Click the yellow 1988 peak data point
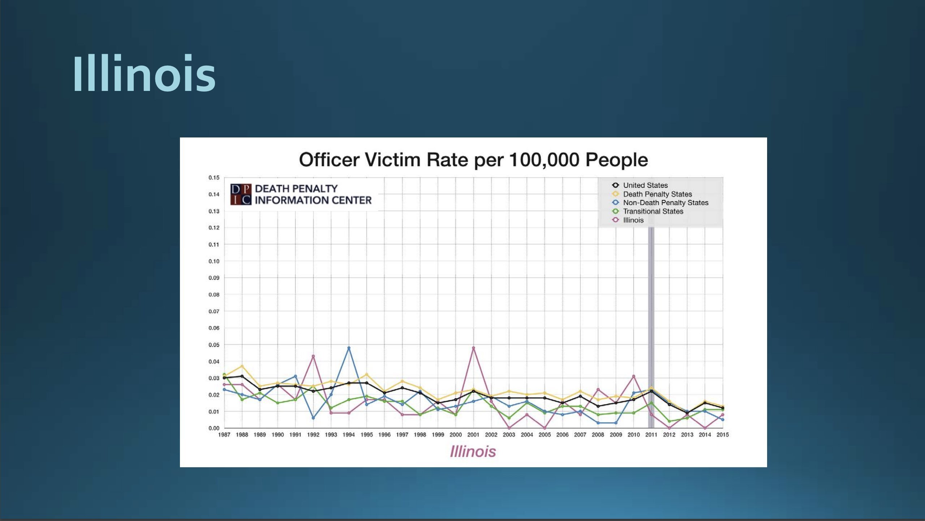Screen dimensions: 925x521 242,366
